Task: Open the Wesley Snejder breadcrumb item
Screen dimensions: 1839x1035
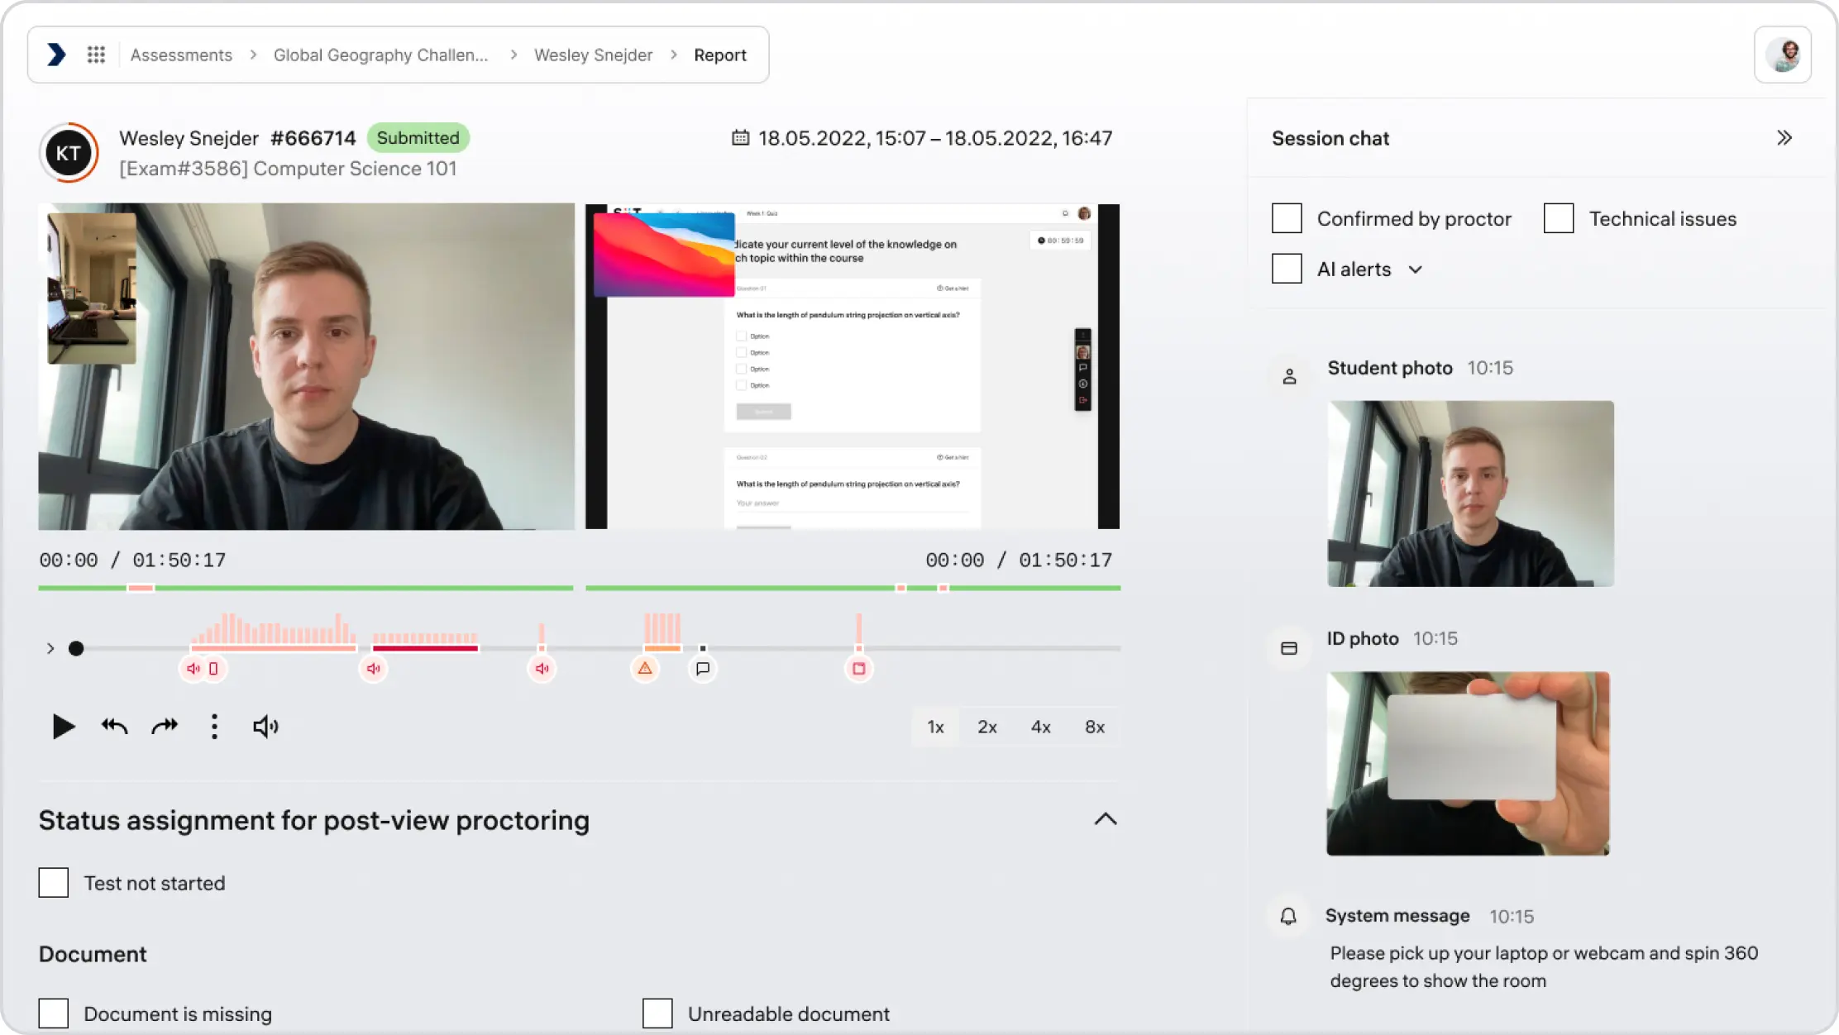Action: click(593, 55)
